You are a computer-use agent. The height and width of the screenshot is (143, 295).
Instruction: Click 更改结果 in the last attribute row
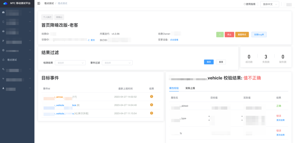280,135
